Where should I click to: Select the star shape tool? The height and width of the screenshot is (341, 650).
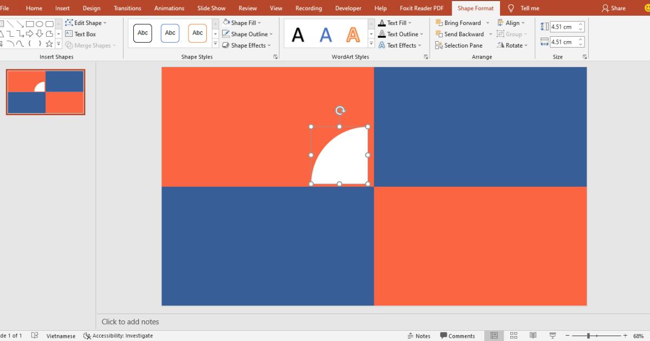[49, 44]
